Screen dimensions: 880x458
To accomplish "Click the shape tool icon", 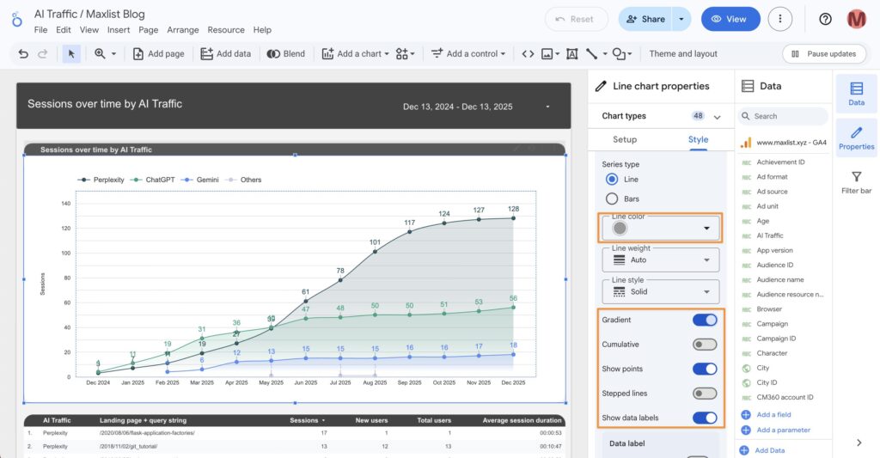I will point(619,54).
